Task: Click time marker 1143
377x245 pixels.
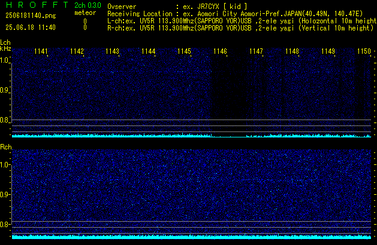Action: (113, 51)
